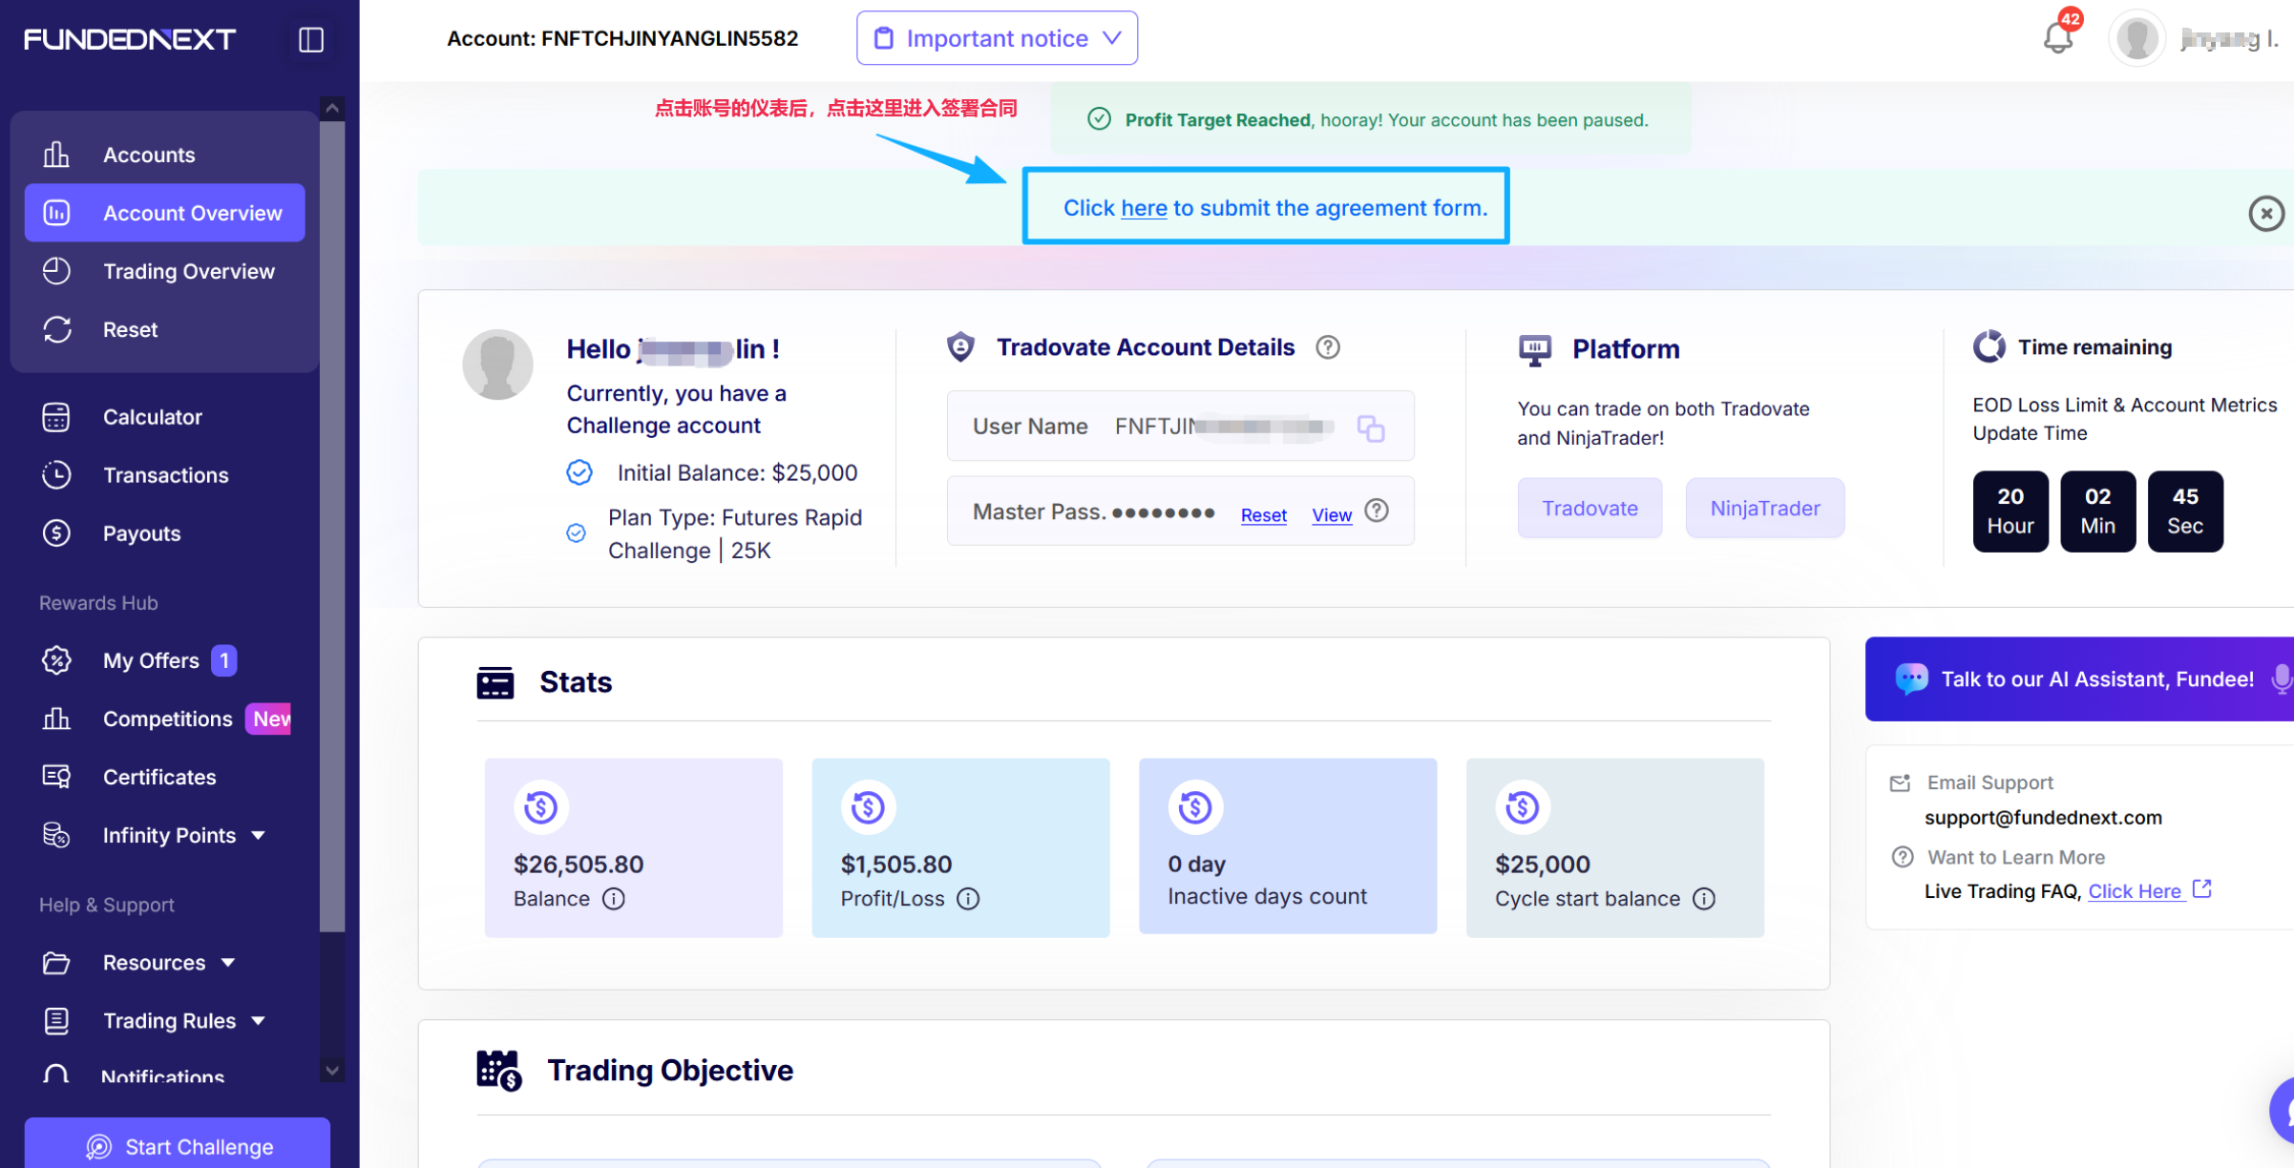This screenshot has width=2294, height=1168.
Task: Click the support@fundednext.com email
Action: point(2043,818)
